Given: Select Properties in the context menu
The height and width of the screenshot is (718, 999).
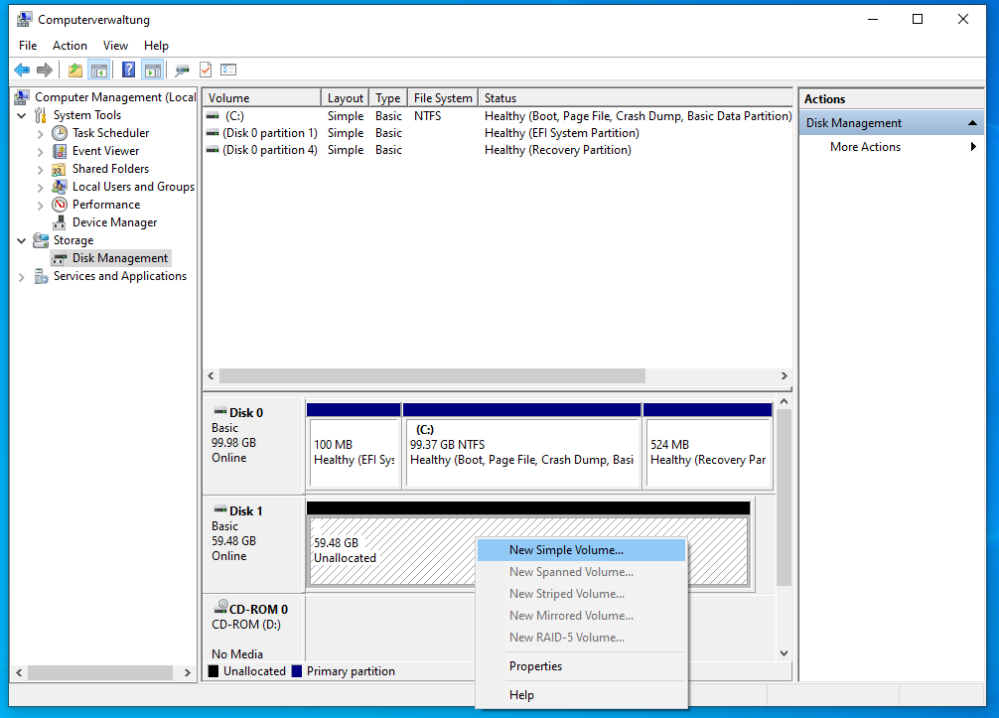Looking at the screenshot, I should pos(535,666).
